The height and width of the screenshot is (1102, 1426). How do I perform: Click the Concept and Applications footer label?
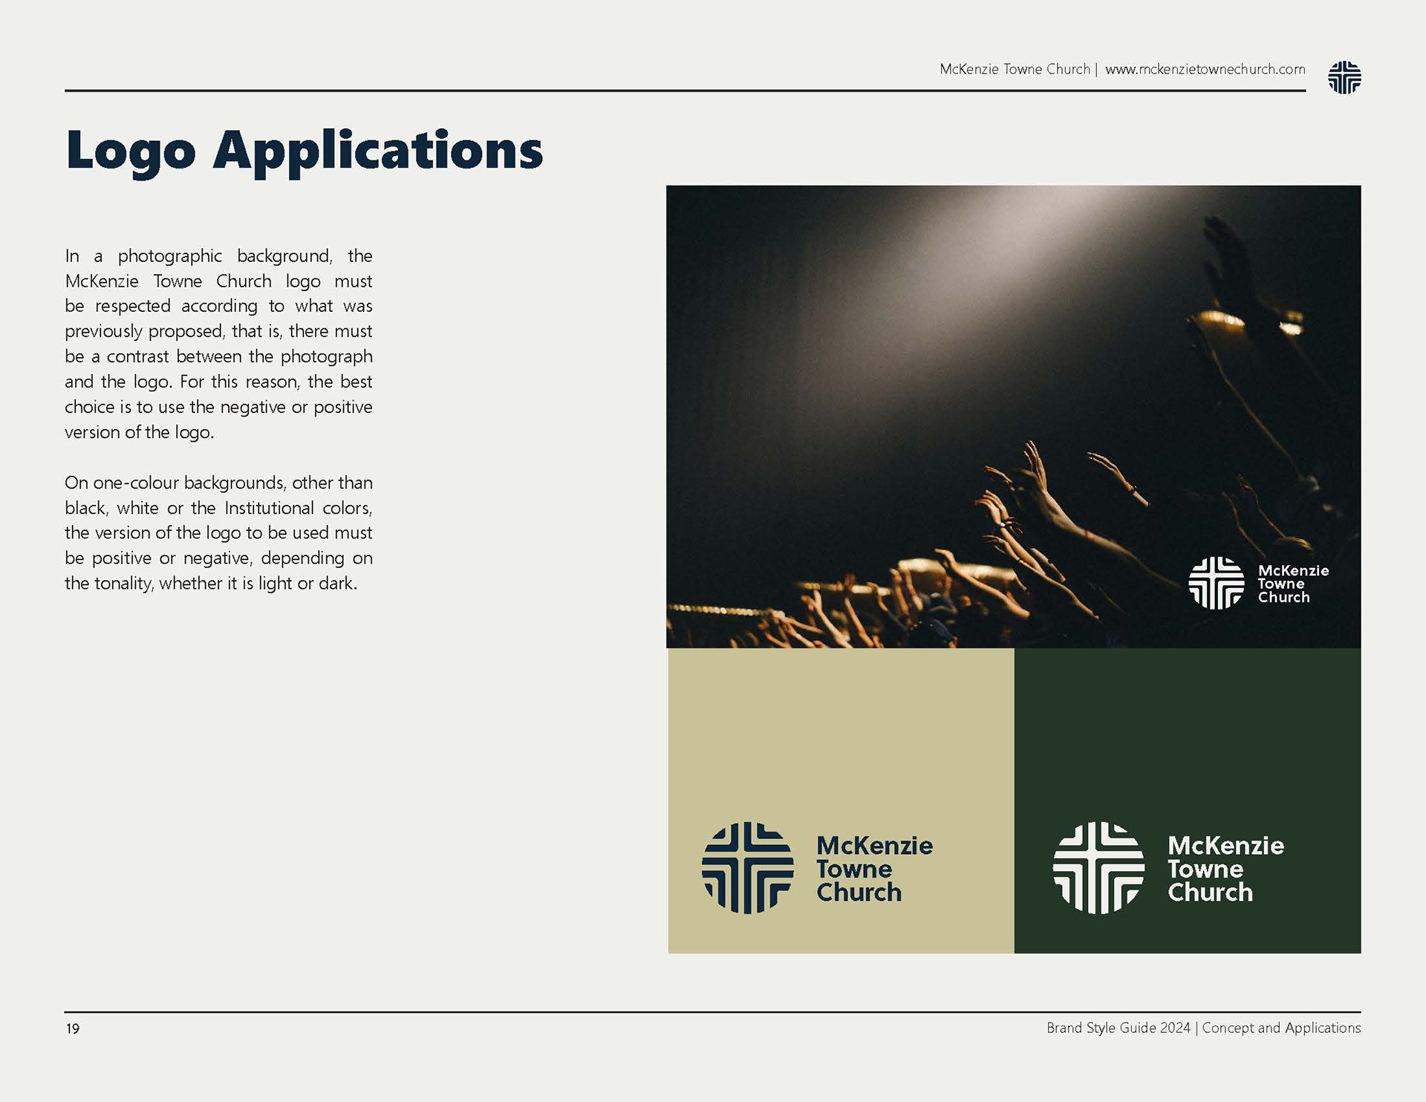pyautogui.click(x=1281, y=1028)
